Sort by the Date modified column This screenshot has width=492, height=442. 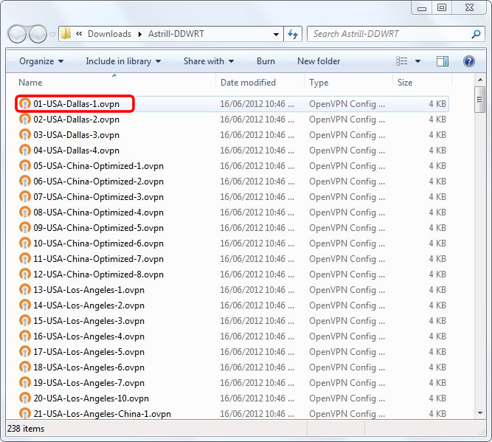point(248,83)
